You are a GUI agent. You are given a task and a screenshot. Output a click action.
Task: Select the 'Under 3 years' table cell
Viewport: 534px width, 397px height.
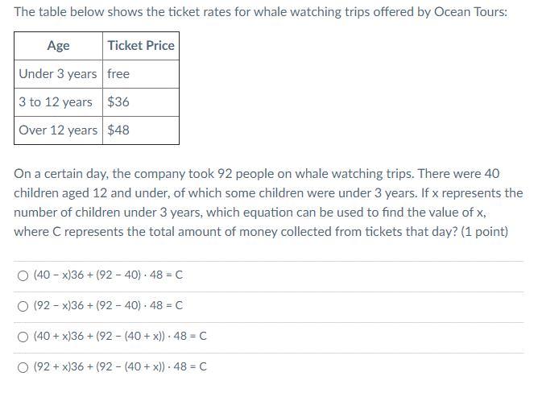pyautogui.click(x=58, y=74)
